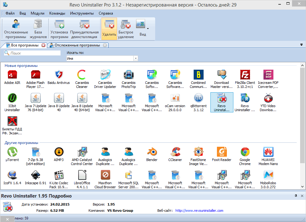Open the Инструменты menu
This screenshot has height=222, width=306.
click(82, 13)
